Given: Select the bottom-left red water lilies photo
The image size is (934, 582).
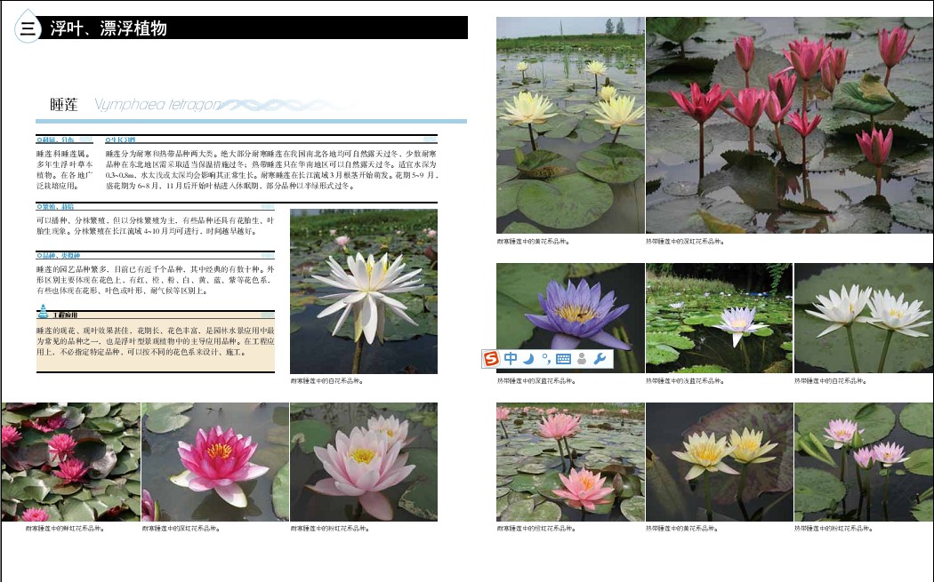Looking at the screenshot, I should (x=70, y=461).
